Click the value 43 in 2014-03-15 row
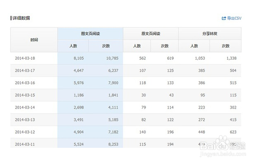 click(x=172, y=95)
